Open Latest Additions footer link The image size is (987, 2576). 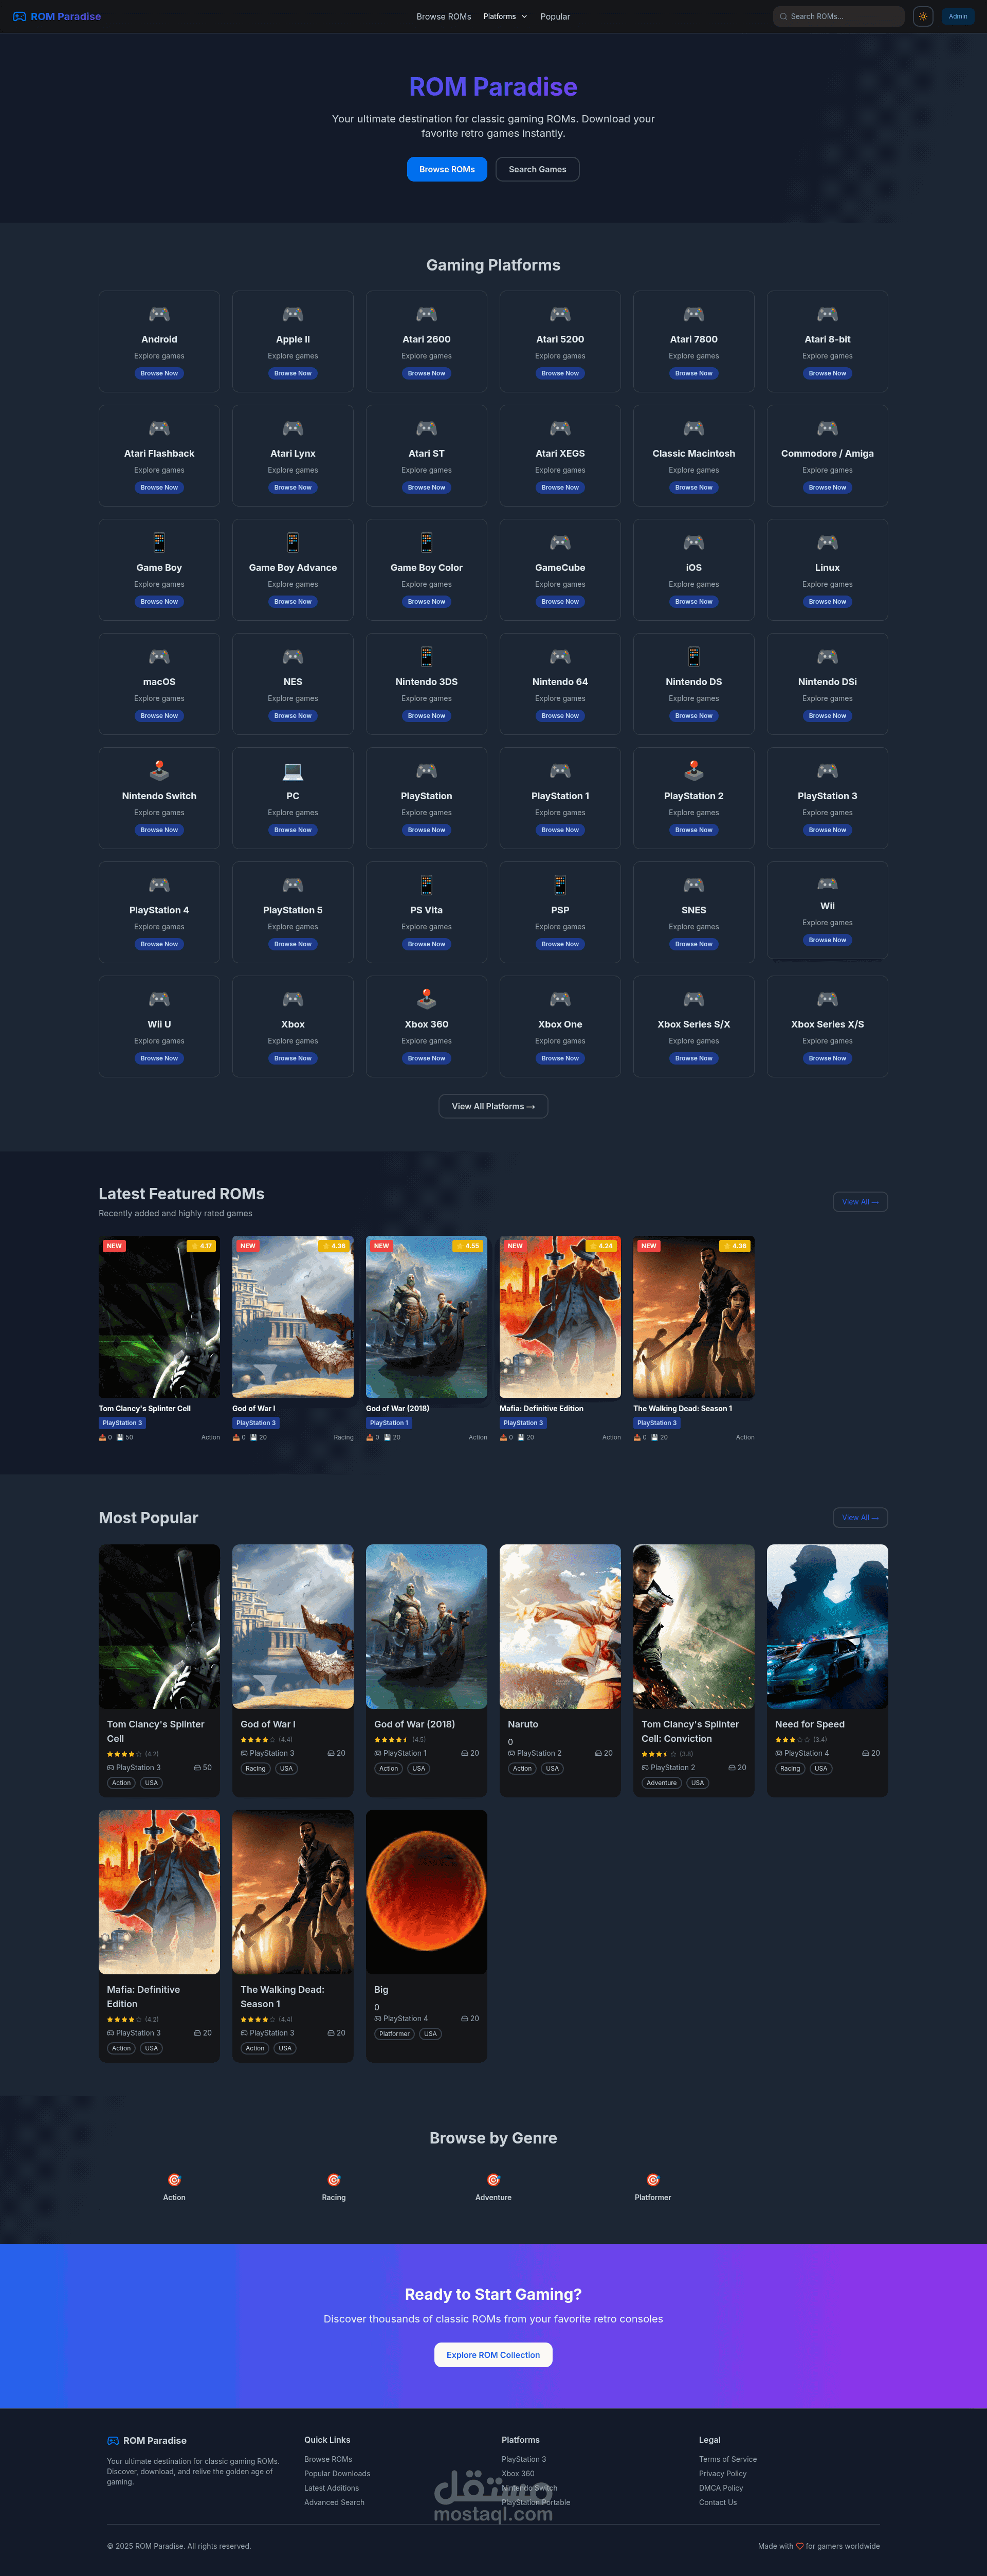pyautogui.click(x=332, y=2489)
